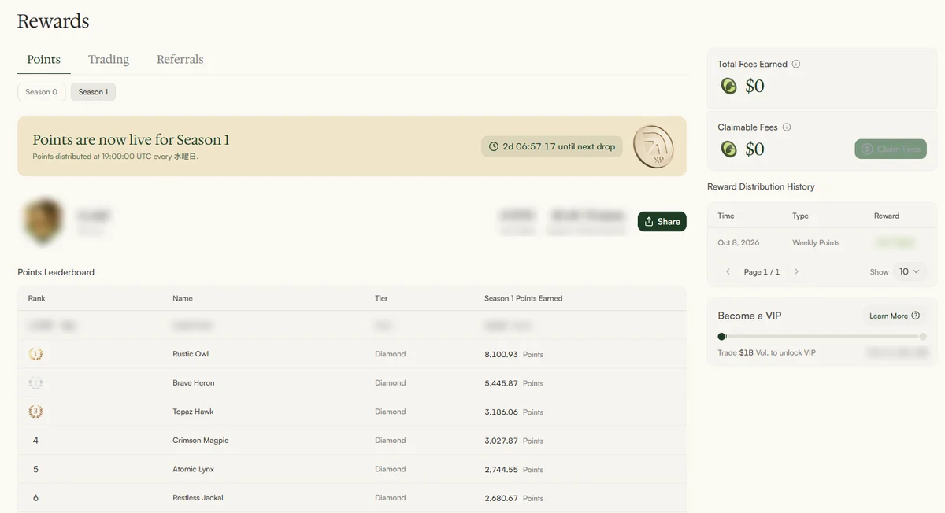
Task: Click the Atomic Lynx name
Action: (194, 469)
